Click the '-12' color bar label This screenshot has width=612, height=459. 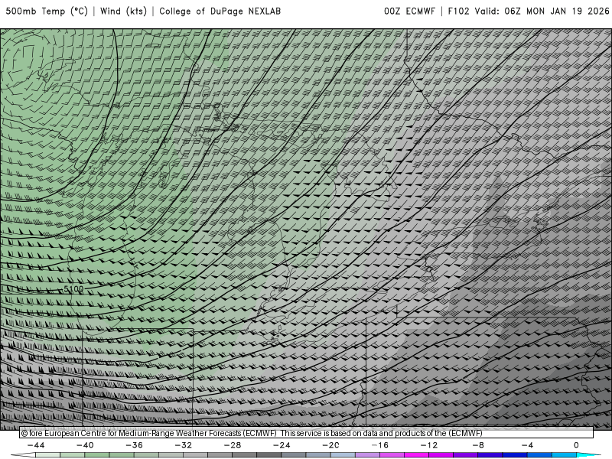click(429, 445)
